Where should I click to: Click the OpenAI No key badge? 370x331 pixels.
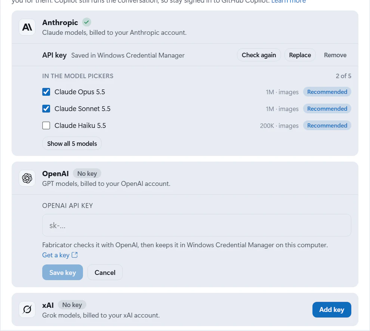point(87,174)
